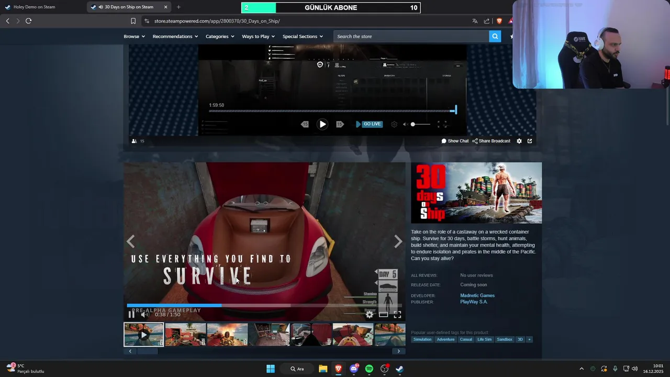
Task: Click the Life Sim tag
Action: click(484, 339)
